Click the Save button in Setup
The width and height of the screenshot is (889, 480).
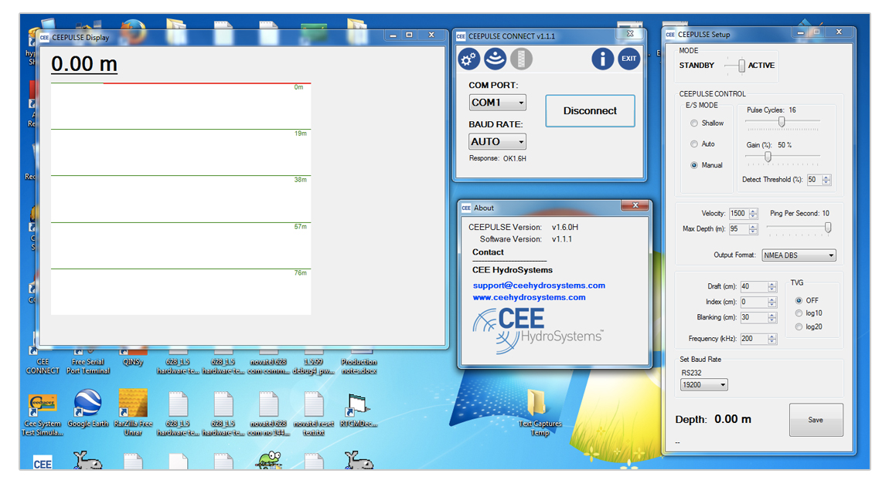(x=816, y=420)
